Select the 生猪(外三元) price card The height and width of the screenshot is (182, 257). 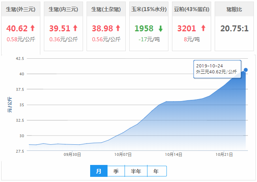click(21, 28)
